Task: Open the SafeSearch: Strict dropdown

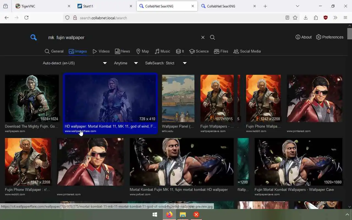Action: point(166,63)
